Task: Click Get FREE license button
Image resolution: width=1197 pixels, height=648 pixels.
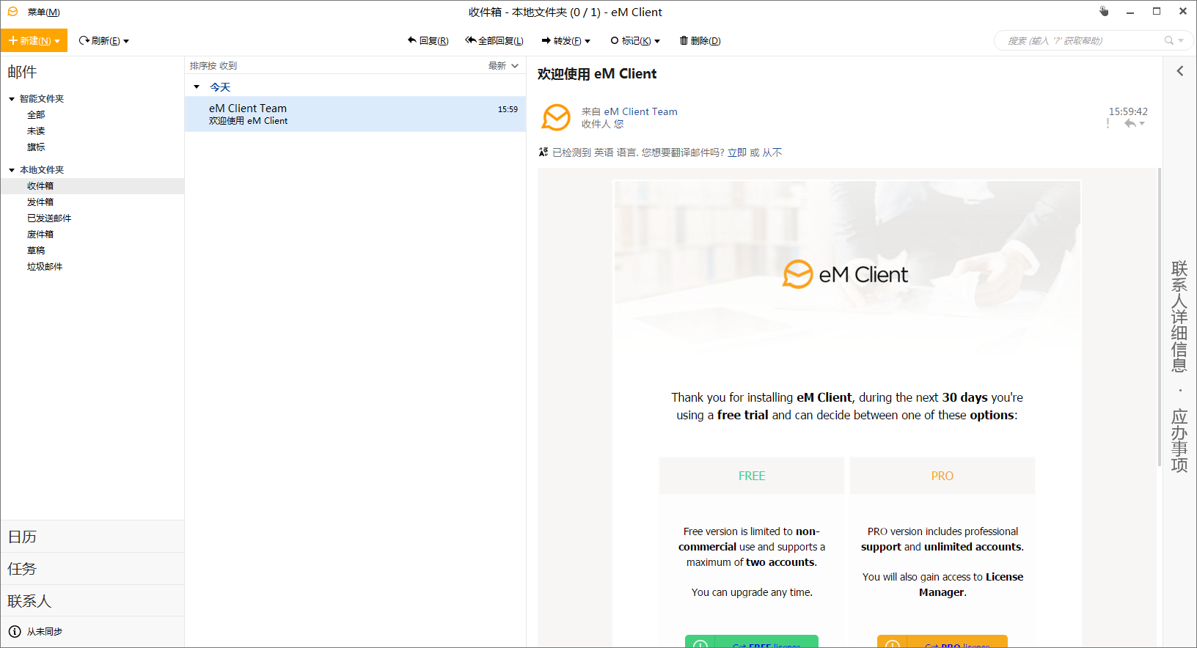Action: coord(752,641)
